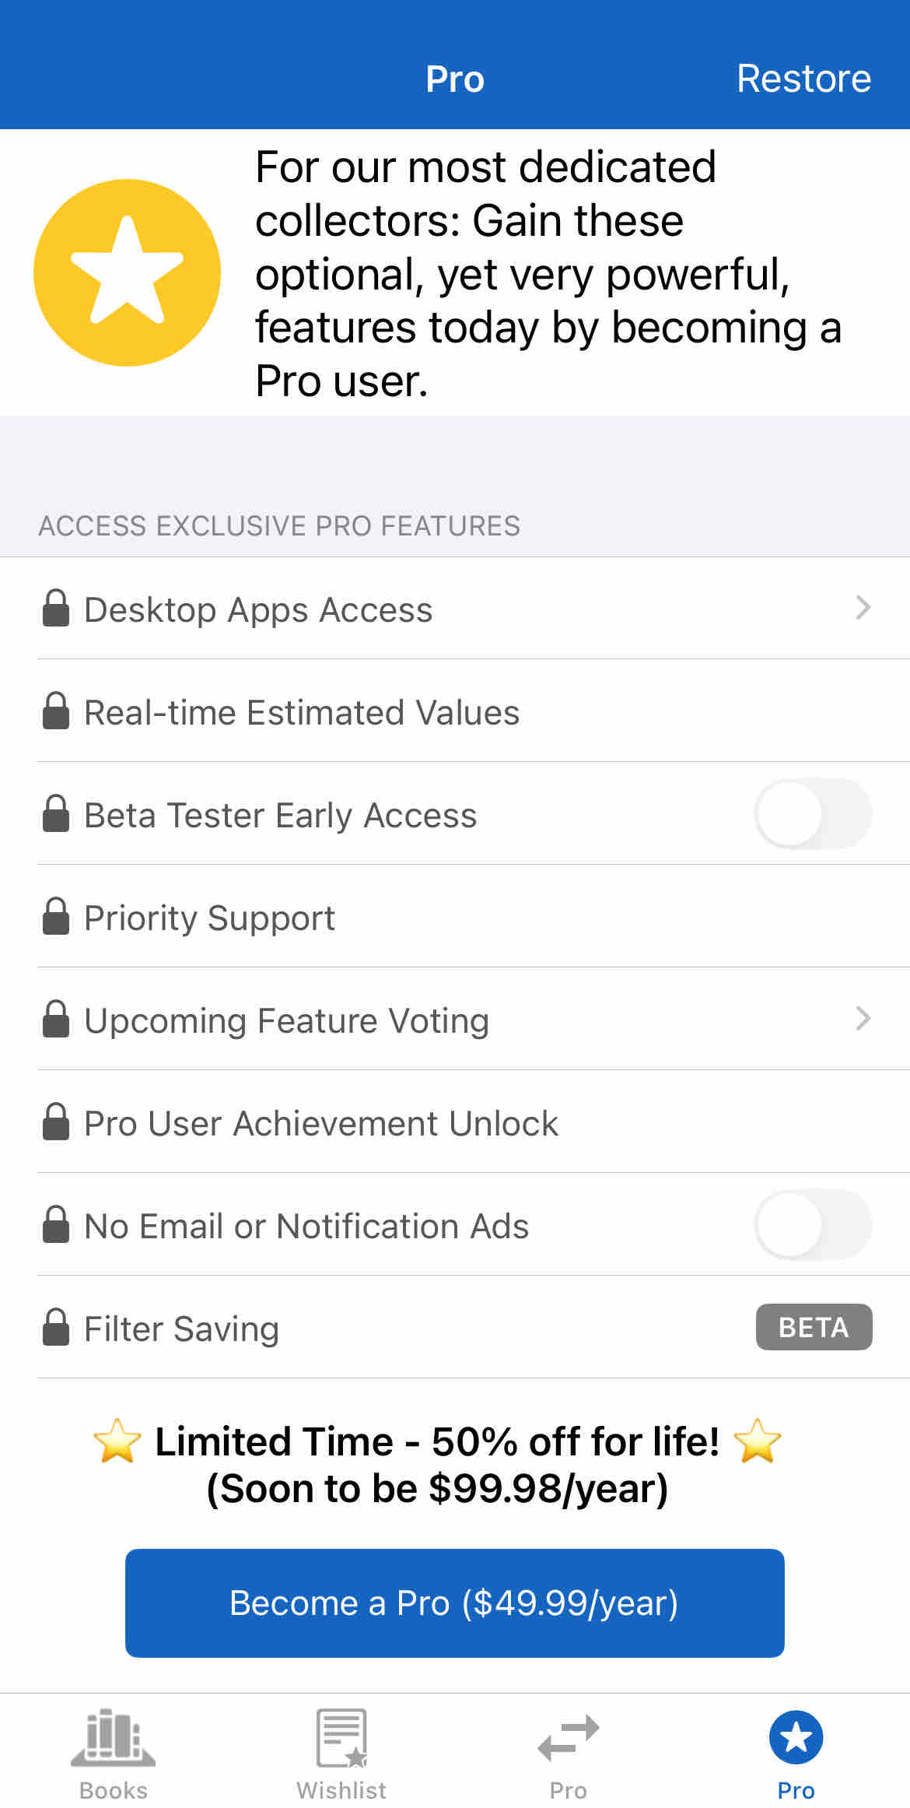910x1808 pixels.
Task: Tap the lock icon beside Desktop Apps Access
Action: tap(55, 608)
